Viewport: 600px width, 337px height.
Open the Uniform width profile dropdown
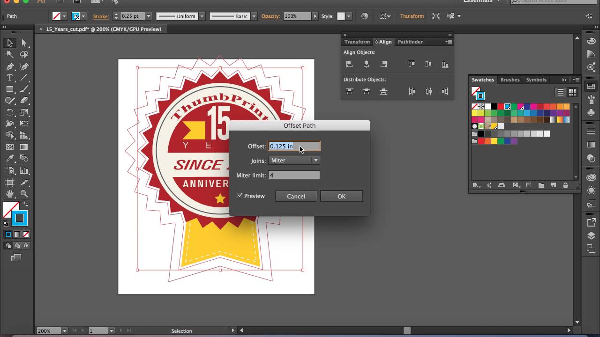202,16
